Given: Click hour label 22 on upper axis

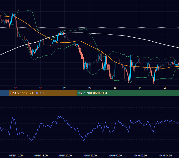Looking at the screenshot, I should click(x=90, y=88).
